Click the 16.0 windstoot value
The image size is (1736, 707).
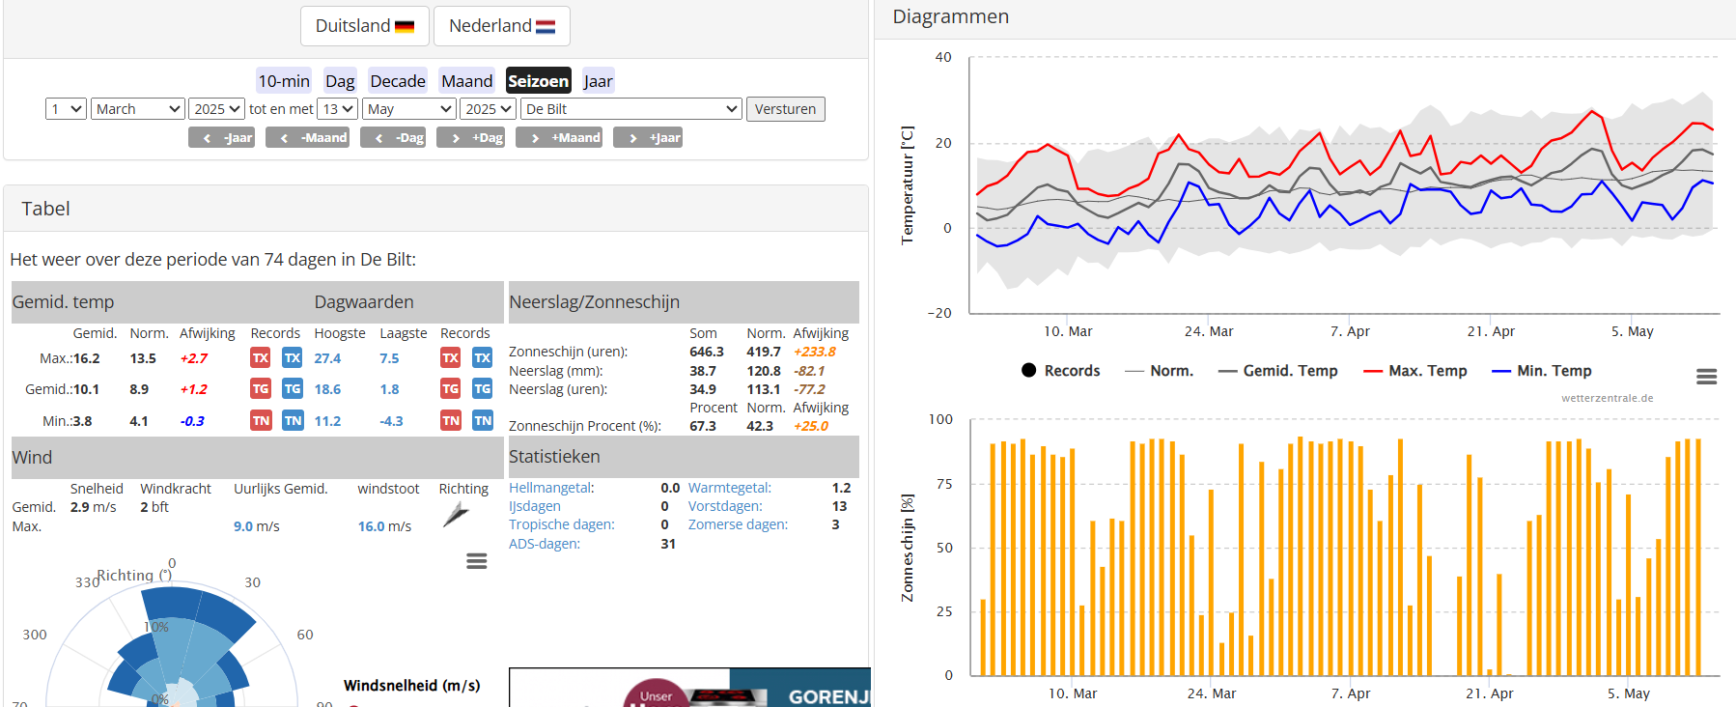coord(372,526)
